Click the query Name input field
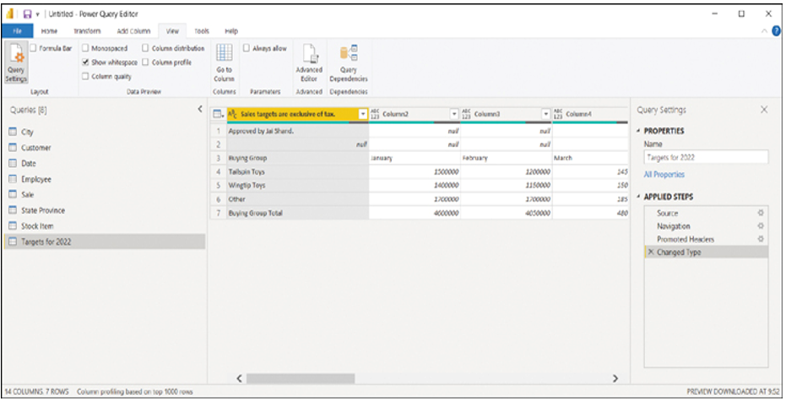The height and width of the screenshot is (401, 786). coord(706,157)
